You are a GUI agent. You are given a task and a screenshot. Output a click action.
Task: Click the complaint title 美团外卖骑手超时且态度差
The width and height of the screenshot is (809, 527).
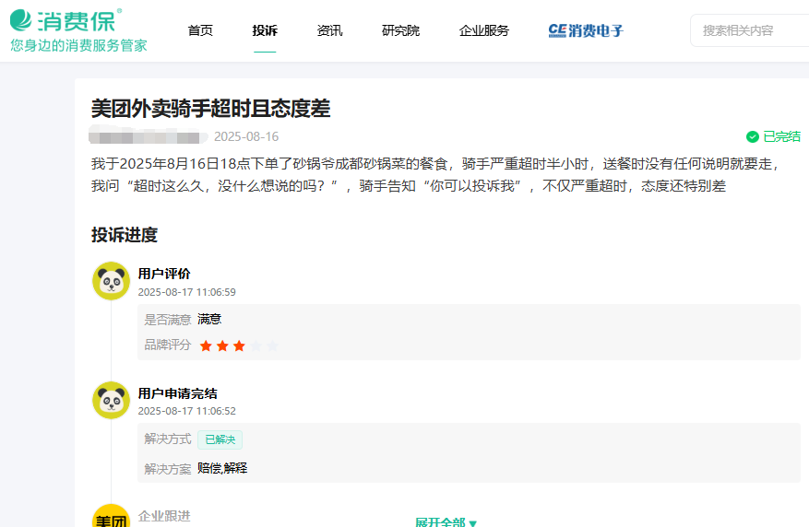[210, 109]
